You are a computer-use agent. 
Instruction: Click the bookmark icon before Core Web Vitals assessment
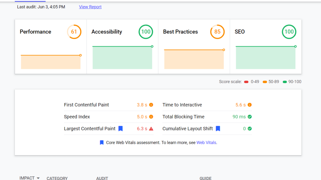102,142
